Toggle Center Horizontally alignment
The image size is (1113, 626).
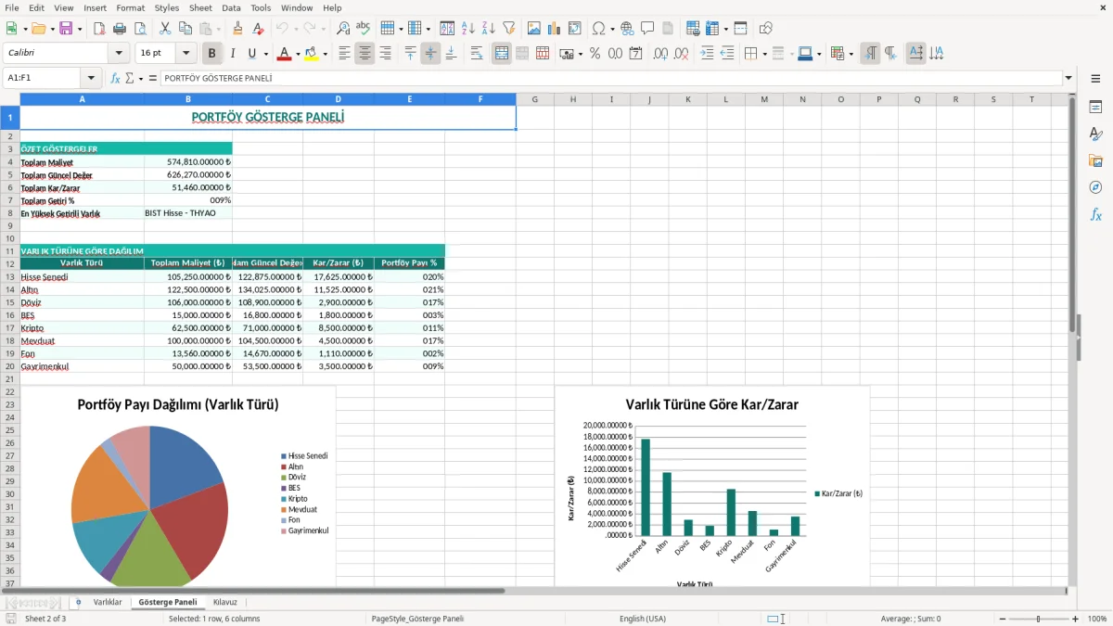(x=365, y=54)
